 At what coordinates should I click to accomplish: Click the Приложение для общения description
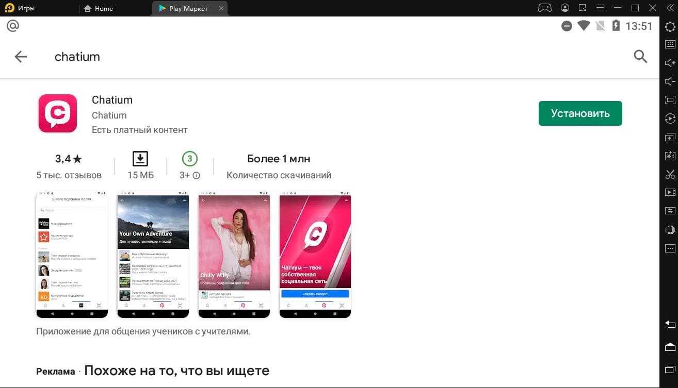(x=143, y=331)
